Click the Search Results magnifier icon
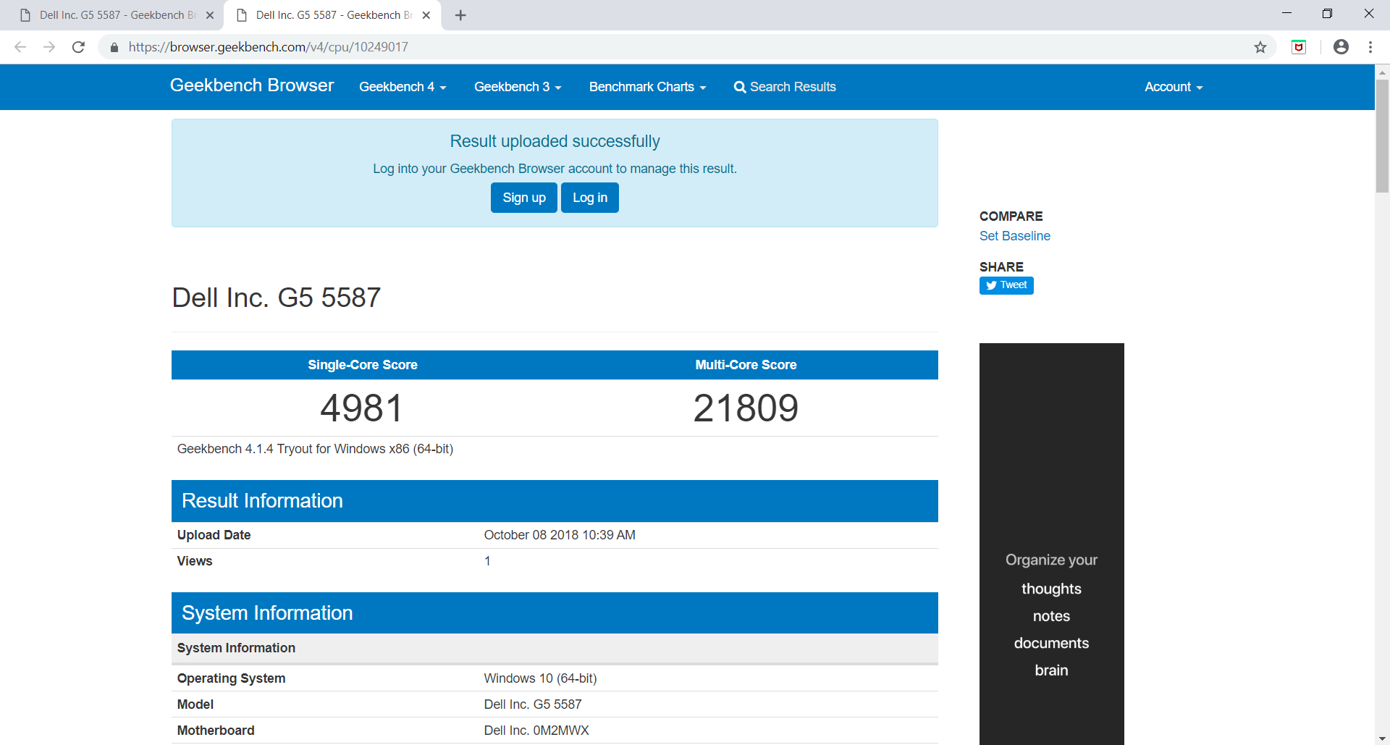1390x745 pixels. coord(739,87)
